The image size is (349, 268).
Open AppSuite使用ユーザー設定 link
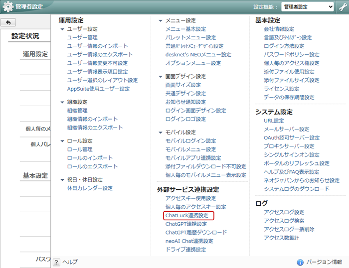98,89
